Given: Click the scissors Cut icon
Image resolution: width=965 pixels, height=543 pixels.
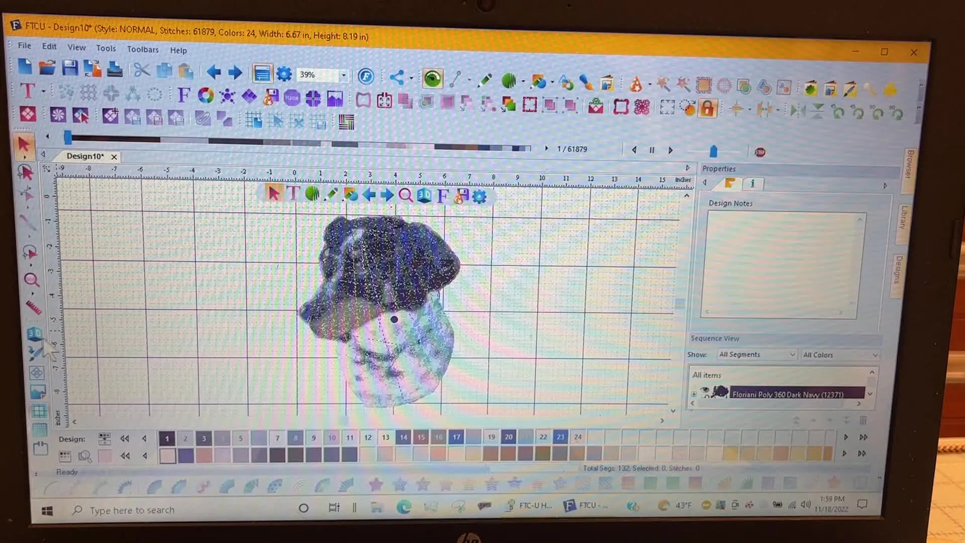Looking at the screenshot, I should click(141, 70).
